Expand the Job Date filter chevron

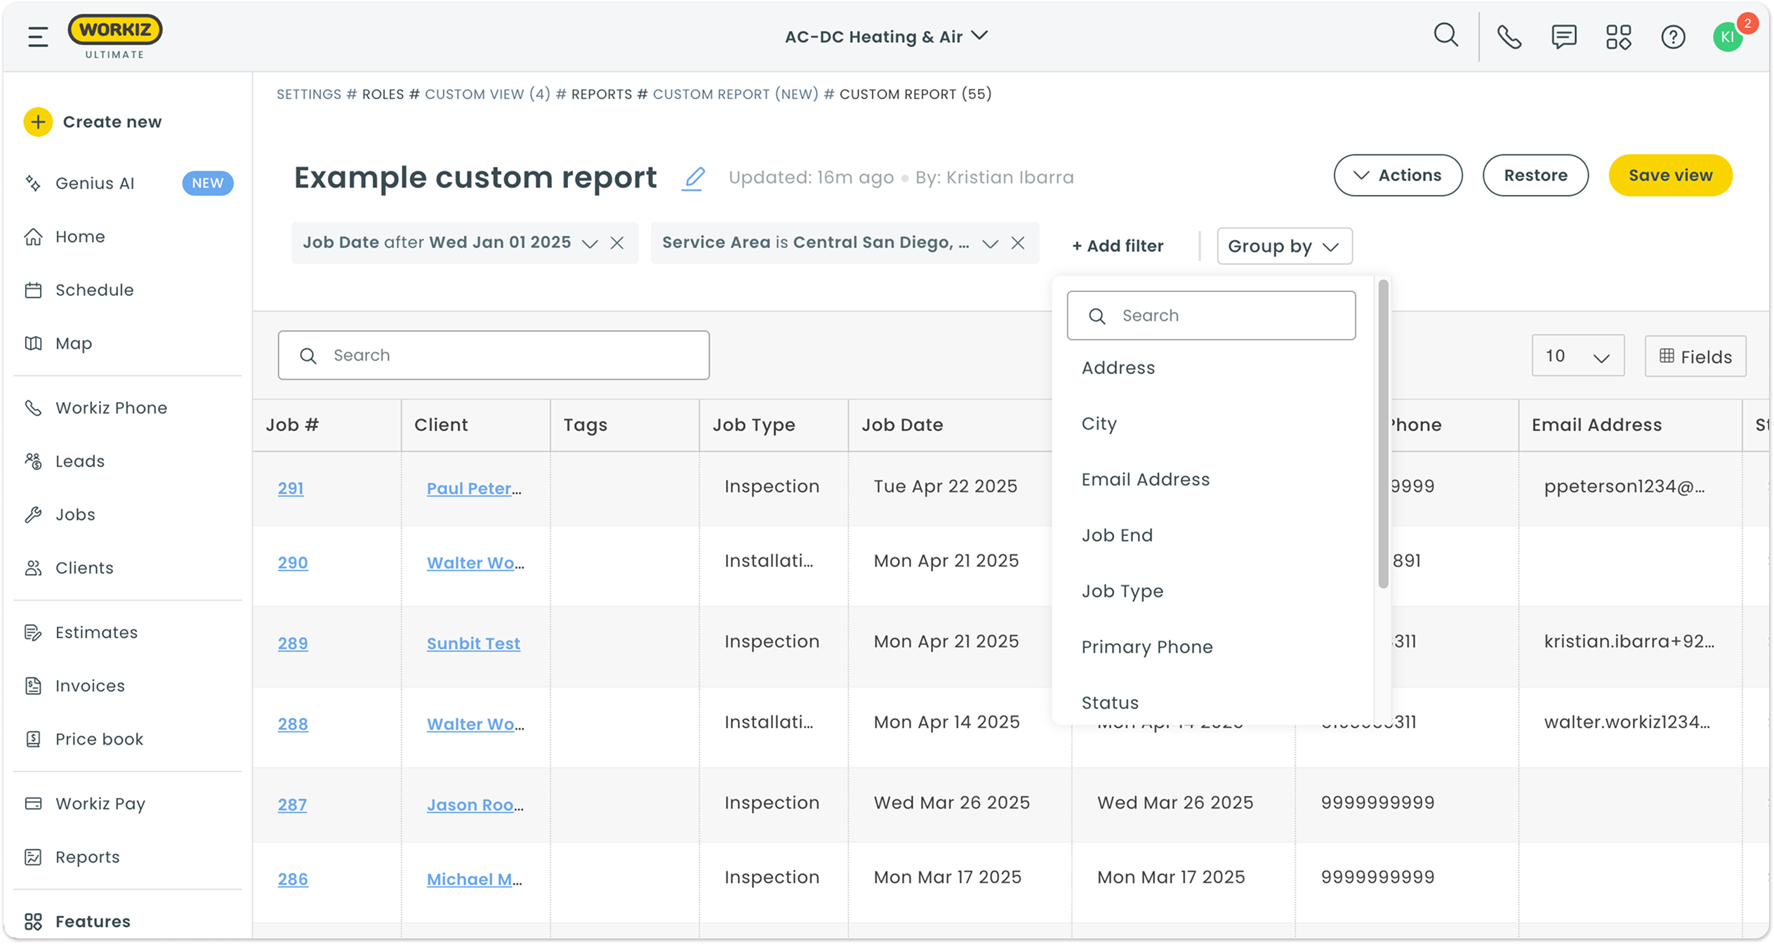point(590,244)
